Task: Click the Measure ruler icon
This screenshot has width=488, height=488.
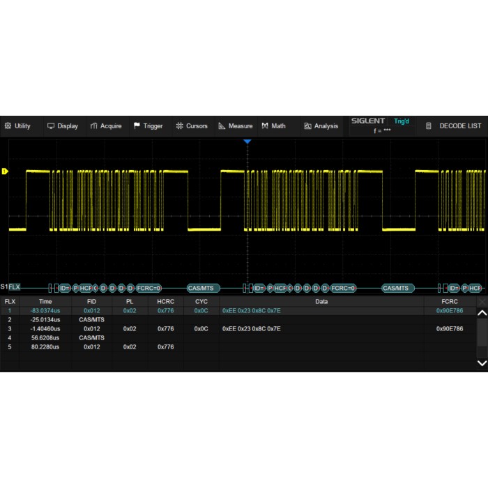Action: click(222, 126)
